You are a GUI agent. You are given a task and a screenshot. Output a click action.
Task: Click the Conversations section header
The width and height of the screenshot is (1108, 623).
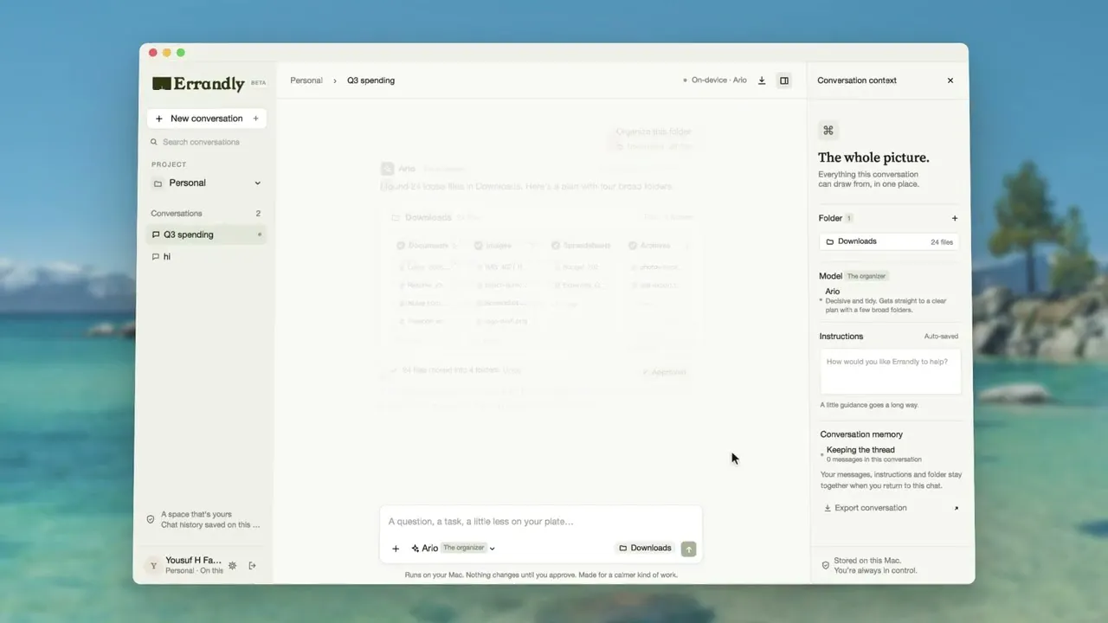pyautogui.click(x=177, y=214)
